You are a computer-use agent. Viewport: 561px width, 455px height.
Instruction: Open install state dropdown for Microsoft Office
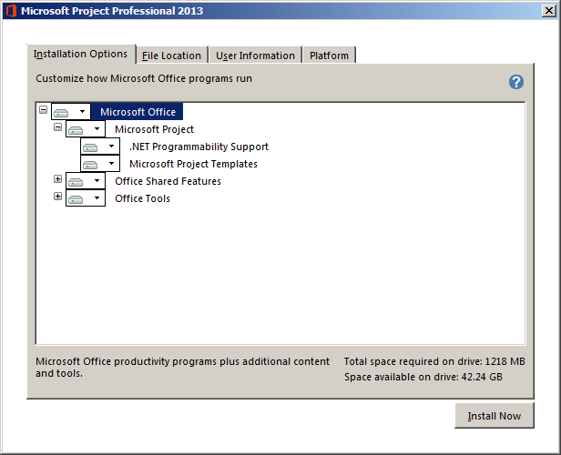[x=71, y=112]
